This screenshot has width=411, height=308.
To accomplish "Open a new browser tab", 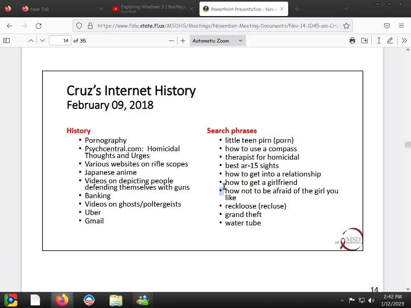I will pos(297,9).
